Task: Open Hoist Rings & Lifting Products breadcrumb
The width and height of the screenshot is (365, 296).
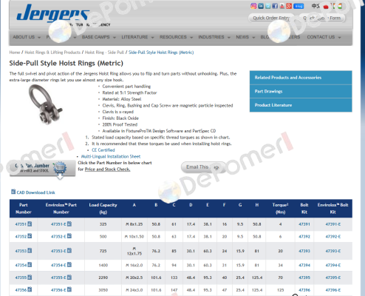Action: tap(52, 53)
